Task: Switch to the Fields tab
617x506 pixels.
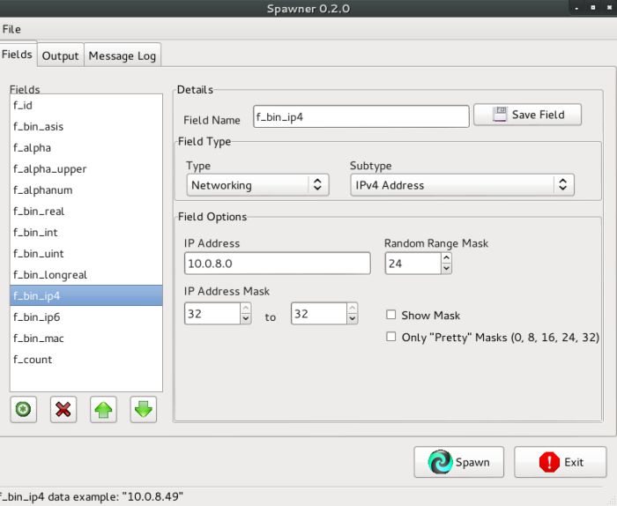Action: click(x=18, y=55)
